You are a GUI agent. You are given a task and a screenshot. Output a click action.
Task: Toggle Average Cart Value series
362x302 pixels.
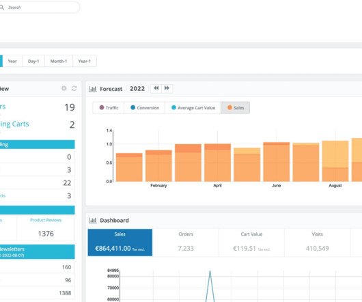pyautogui.click(x=193, y=108)
